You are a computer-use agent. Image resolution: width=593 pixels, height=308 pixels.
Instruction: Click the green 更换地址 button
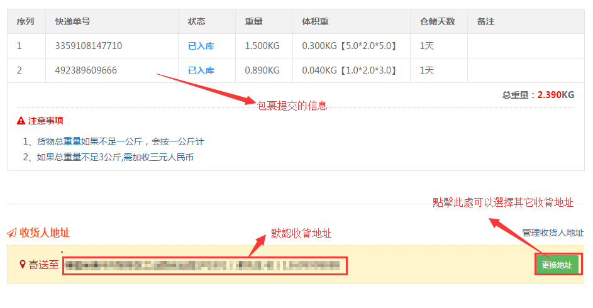click(557, 265)
